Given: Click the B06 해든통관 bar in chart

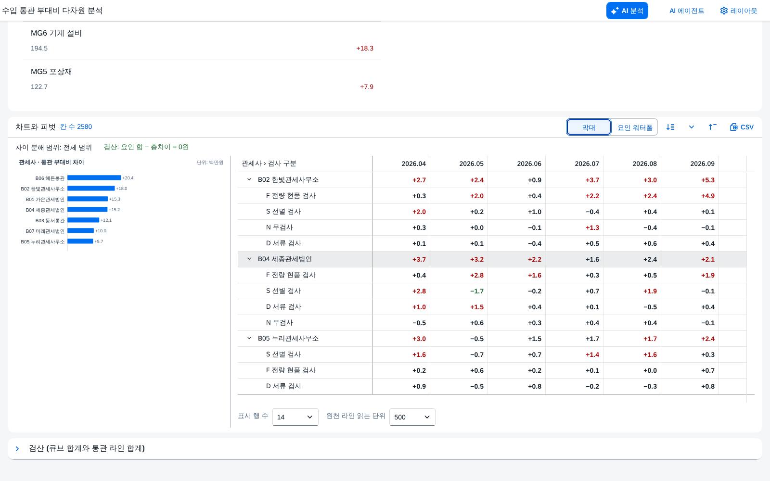Looking at the screenshot, I should [94, 178].
